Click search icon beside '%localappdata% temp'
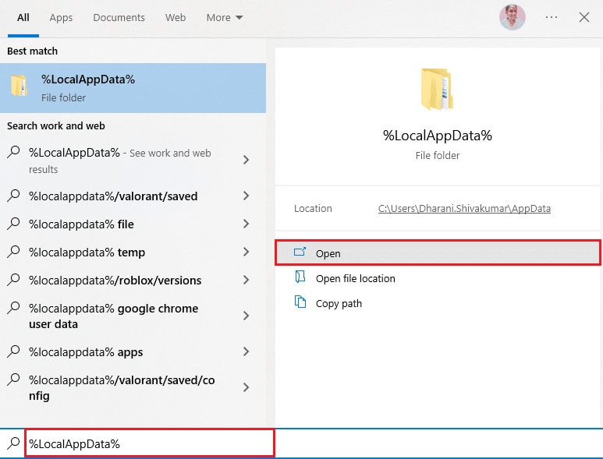This screenshot has height=459, width=603. pos(13,252)
